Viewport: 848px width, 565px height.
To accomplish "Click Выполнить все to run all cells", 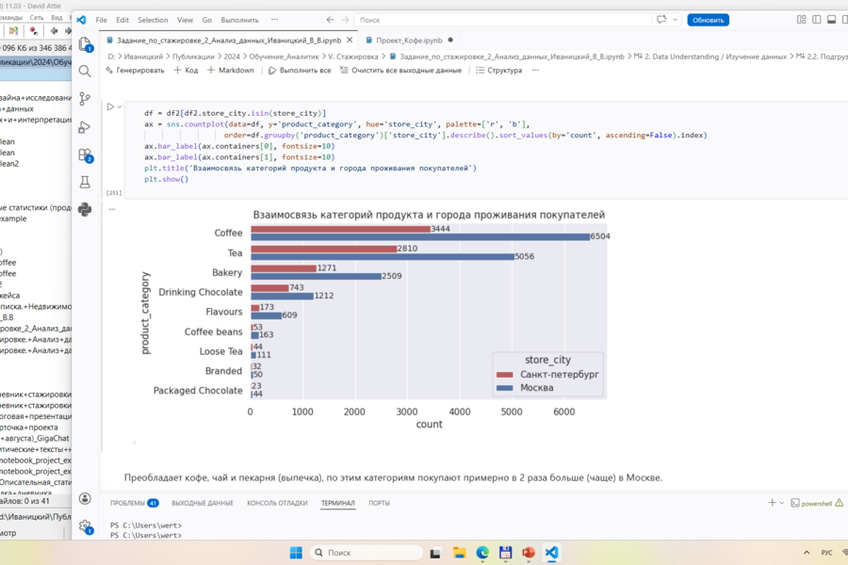I will pos(300,71).
